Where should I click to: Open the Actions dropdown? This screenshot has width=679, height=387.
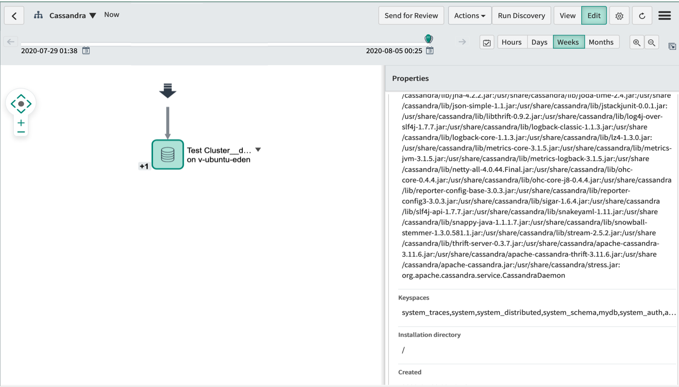tap(469, 16)
